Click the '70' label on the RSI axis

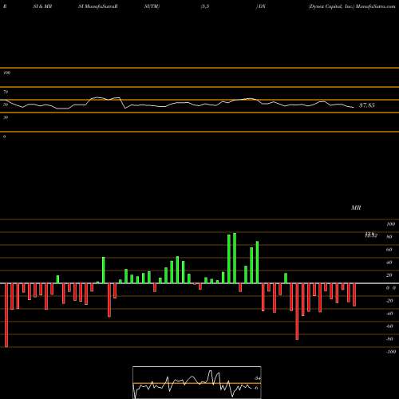[6, 92]
